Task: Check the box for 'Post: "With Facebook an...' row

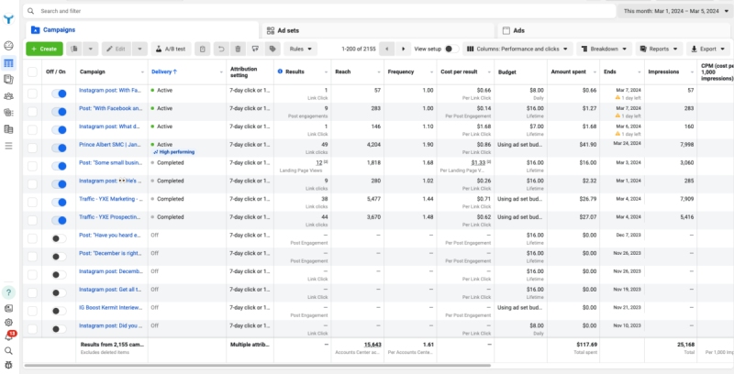Action: [32, 112]
